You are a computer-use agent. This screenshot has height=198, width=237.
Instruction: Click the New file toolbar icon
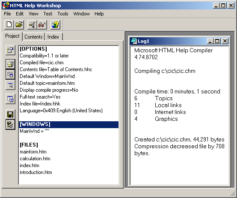[9, 24]
